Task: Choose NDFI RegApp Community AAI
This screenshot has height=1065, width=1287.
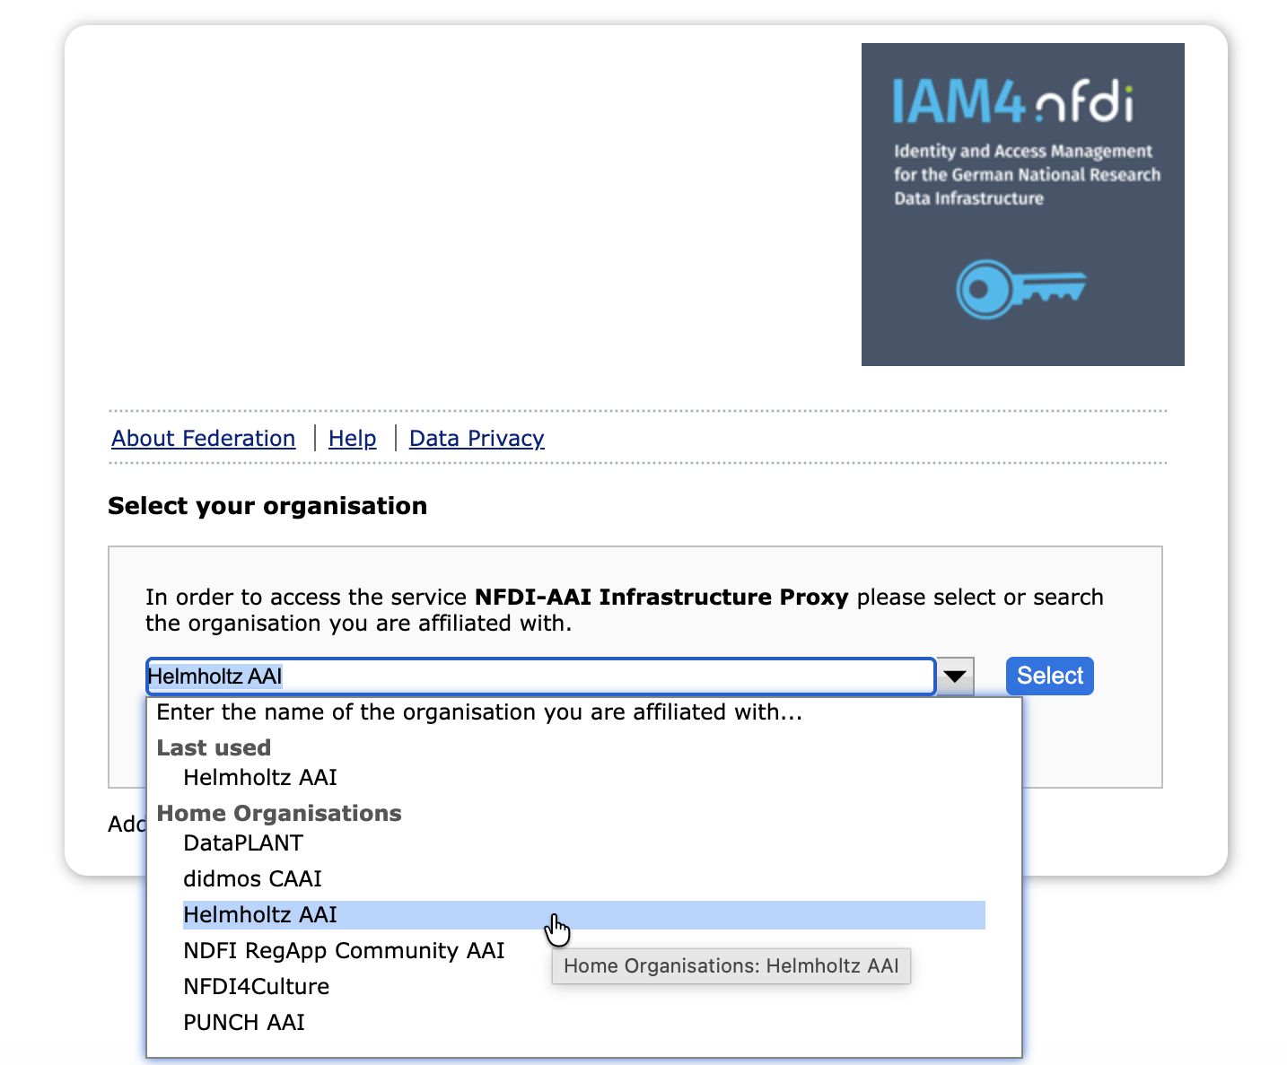Action: click(344, 950)
